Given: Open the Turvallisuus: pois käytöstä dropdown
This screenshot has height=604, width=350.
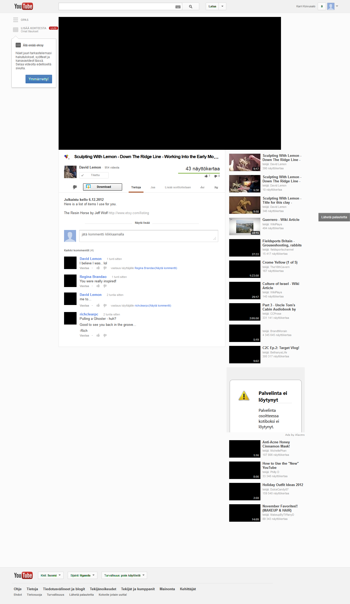Looking at the screenshot, I should pyautogui.click(x=124, y=575).
